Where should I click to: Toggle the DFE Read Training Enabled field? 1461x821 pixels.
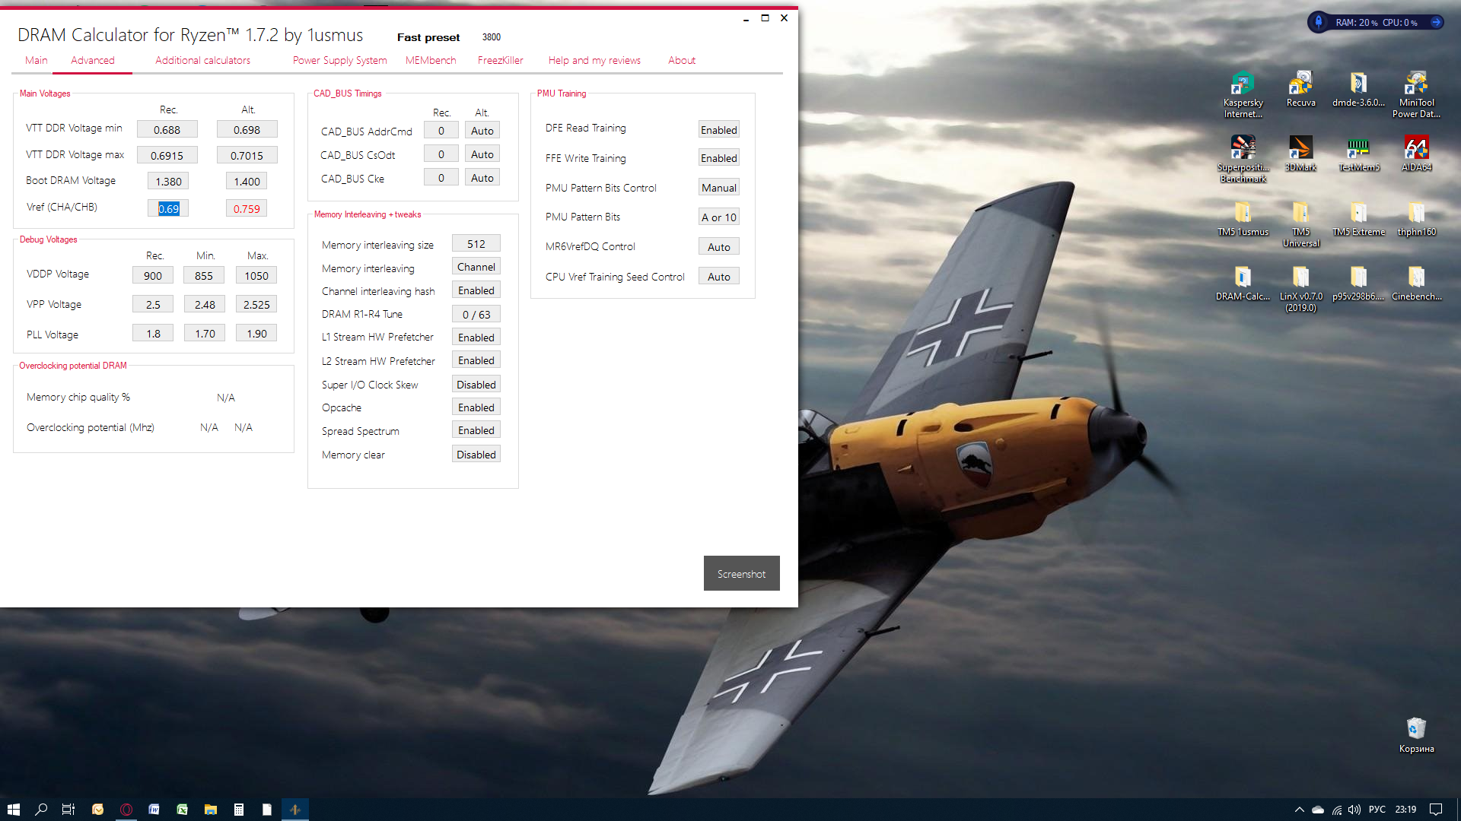click(x=718, y=130)
